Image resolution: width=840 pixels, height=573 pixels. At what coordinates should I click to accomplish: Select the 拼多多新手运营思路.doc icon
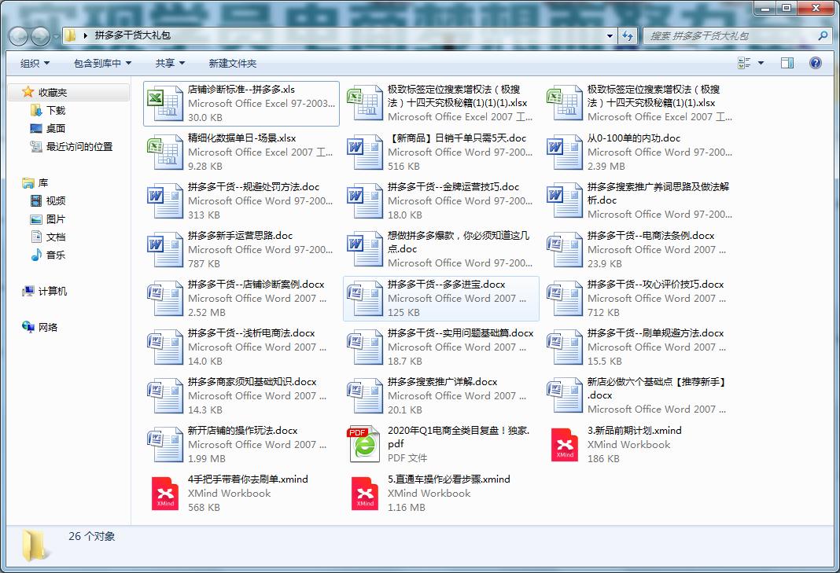[x=165, y=249]
